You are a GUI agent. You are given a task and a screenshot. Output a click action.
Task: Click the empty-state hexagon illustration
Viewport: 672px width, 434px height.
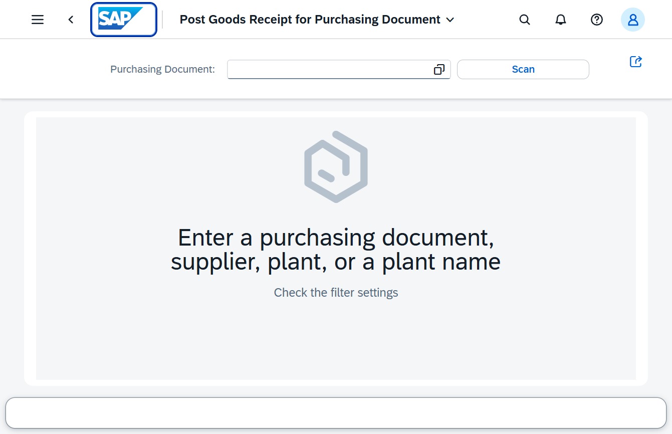coord(336,167)
